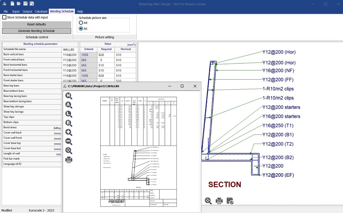Click the Back vertical bars Y16@200 field
Image resolution: width=343 pixels, height=213 pixels.
coord(70,55)
